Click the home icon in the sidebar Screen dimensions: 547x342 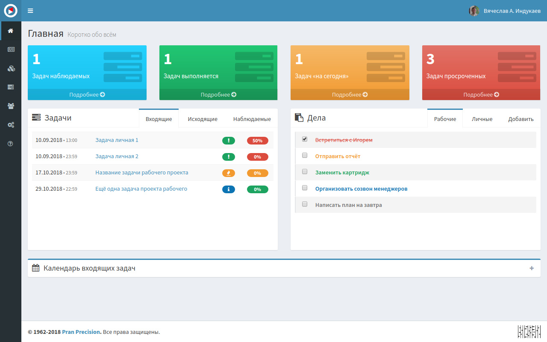coord(11,31)
